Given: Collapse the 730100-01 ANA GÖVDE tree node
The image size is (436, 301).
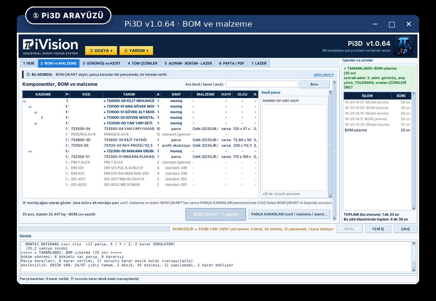Looking at the screenshot, I should pos(30,107).
